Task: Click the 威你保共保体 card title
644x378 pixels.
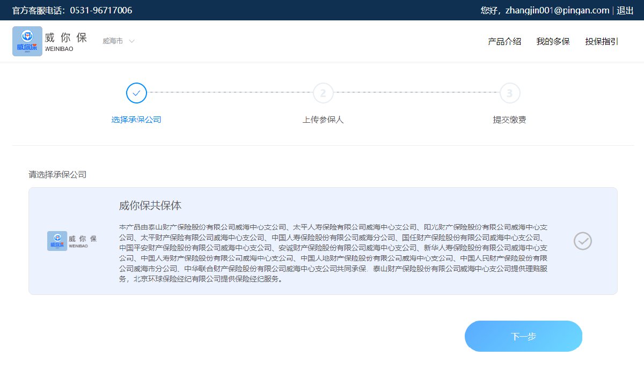Action: [x=150, y=206]
